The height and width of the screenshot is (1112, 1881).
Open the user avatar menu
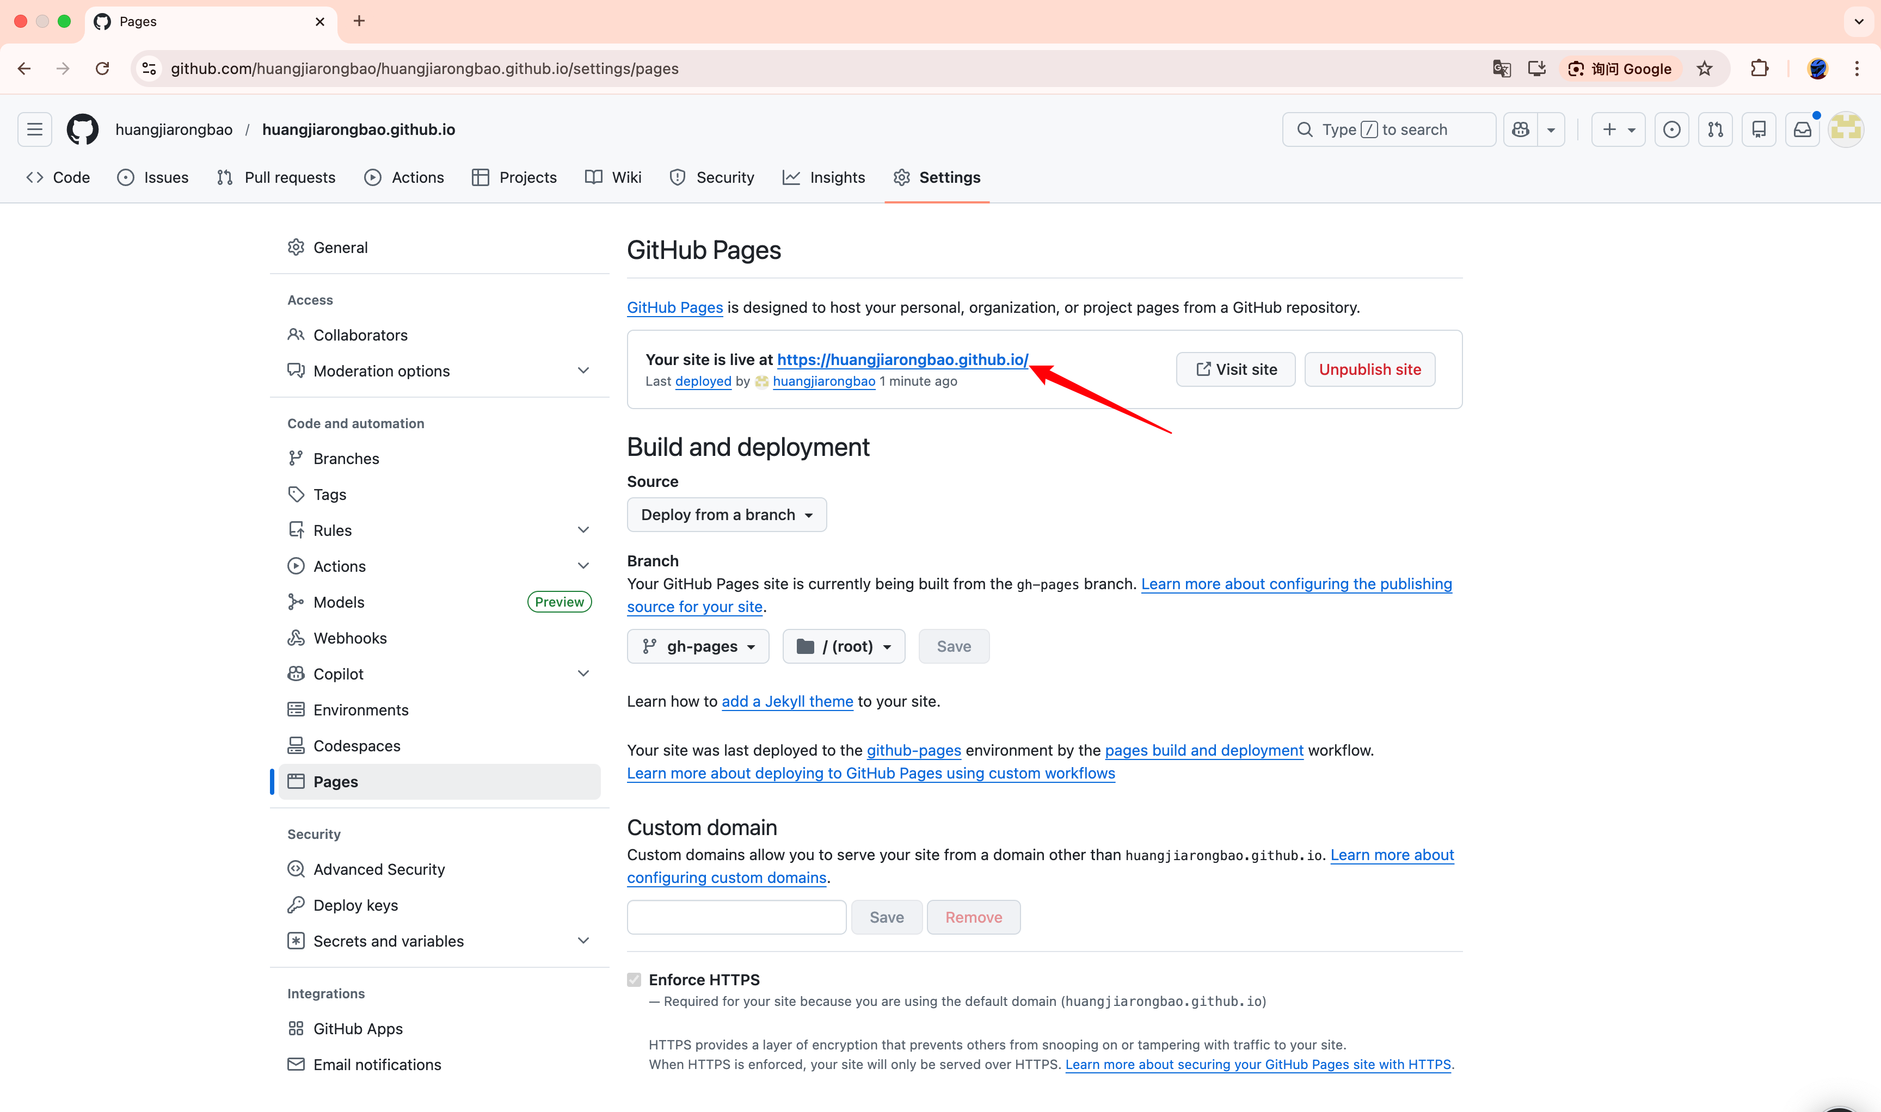(x=1846, y=129)
